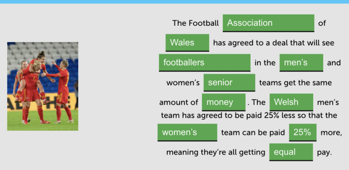Click the text "amount of"
This screenshot has height=170, width=349.
tap(179, 102)
